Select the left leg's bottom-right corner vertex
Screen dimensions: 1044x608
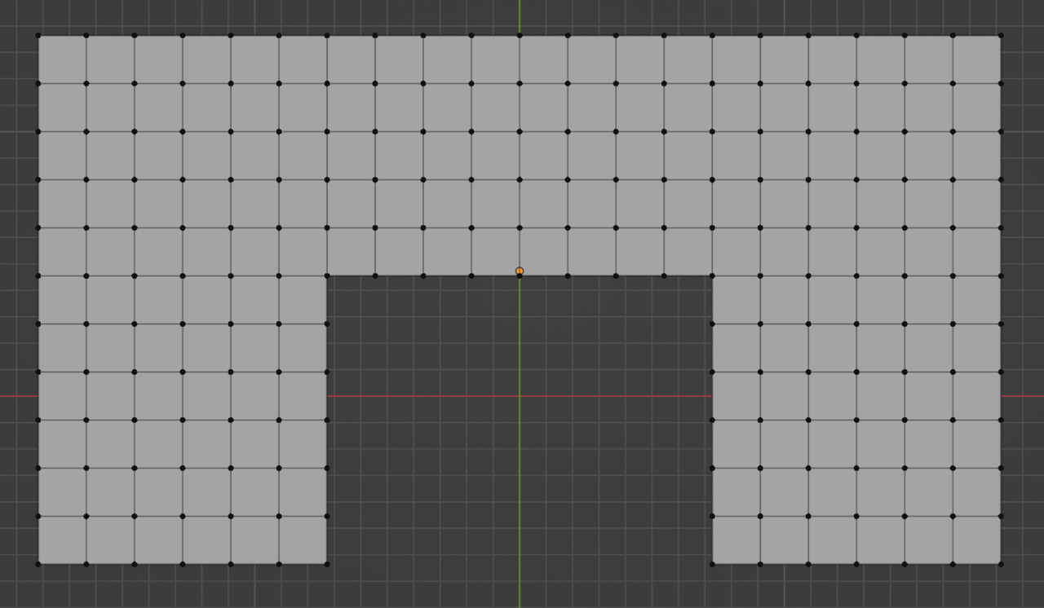(327, 564)
